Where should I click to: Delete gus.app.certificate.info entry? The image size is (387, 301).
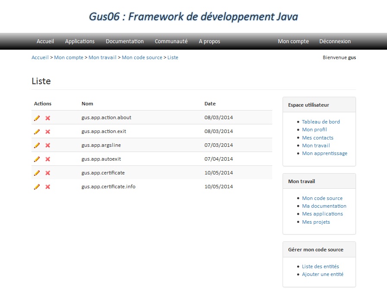47,187
